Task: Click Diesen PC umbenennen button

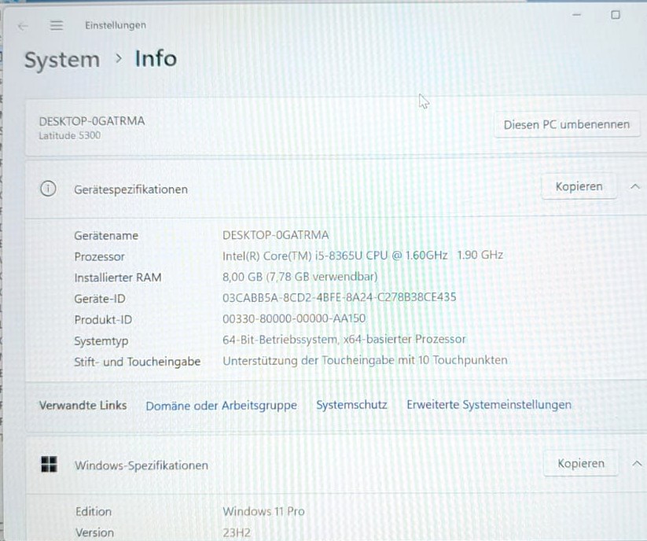Action: (567, 124)
